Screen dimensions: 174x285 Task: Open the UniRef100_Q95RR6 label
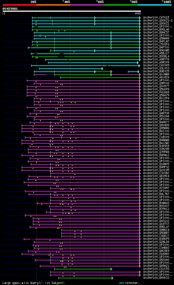[156, 128]
